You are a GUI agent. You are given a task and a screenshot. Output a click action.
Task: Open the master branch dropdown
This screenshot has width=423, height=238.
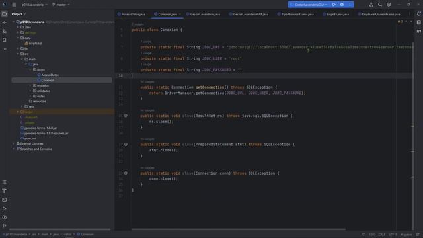(61, 5)
